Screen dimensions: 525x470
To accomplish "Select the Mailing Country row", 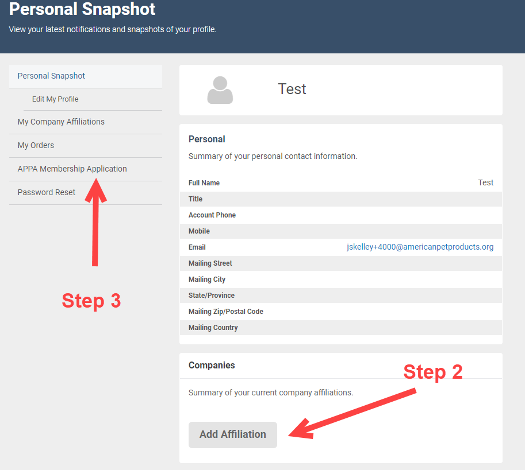I will click(x=340, y=328).
